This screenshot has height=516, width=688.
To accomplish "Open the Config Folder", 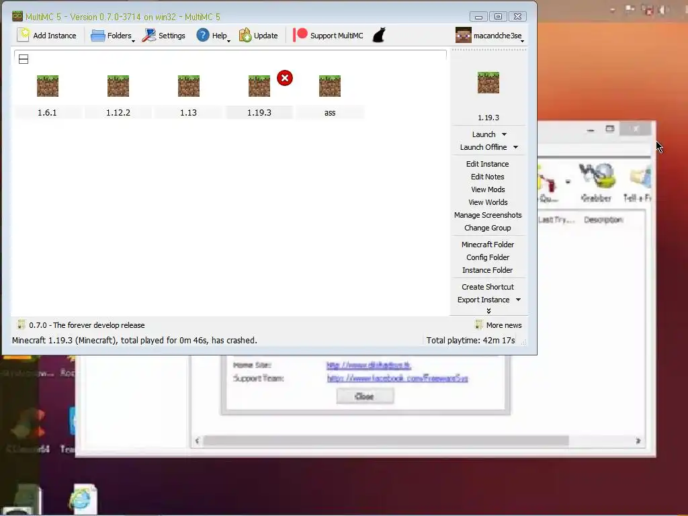I will tap(488, 257).
